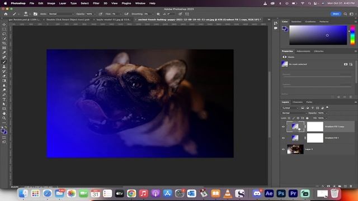Image resolution: width=358 pixels, height=201 pixels.
Task: Hide the Layer 1 dog layer
Action: (x=284, y=149)
